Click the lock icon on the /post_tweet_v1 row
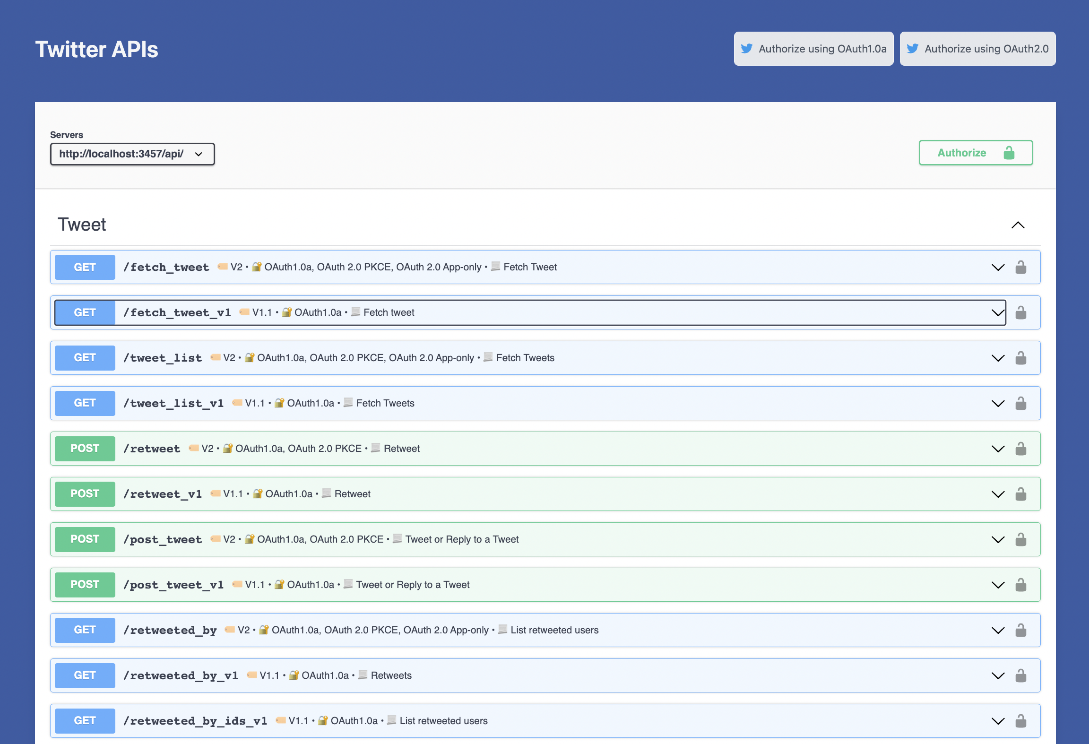 click(x=1021, y=584)
